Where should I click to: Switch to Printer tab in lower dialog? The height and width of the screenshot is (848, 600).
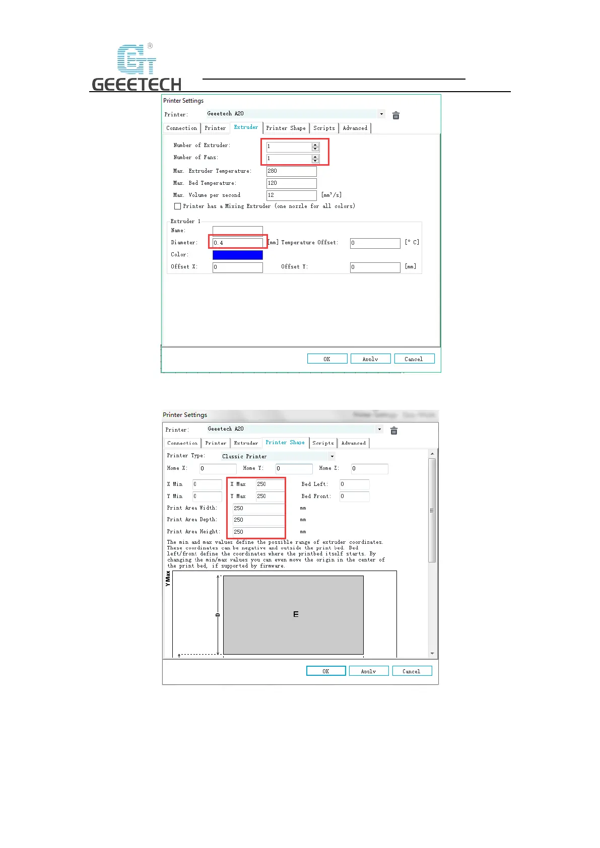click(216, 443)
